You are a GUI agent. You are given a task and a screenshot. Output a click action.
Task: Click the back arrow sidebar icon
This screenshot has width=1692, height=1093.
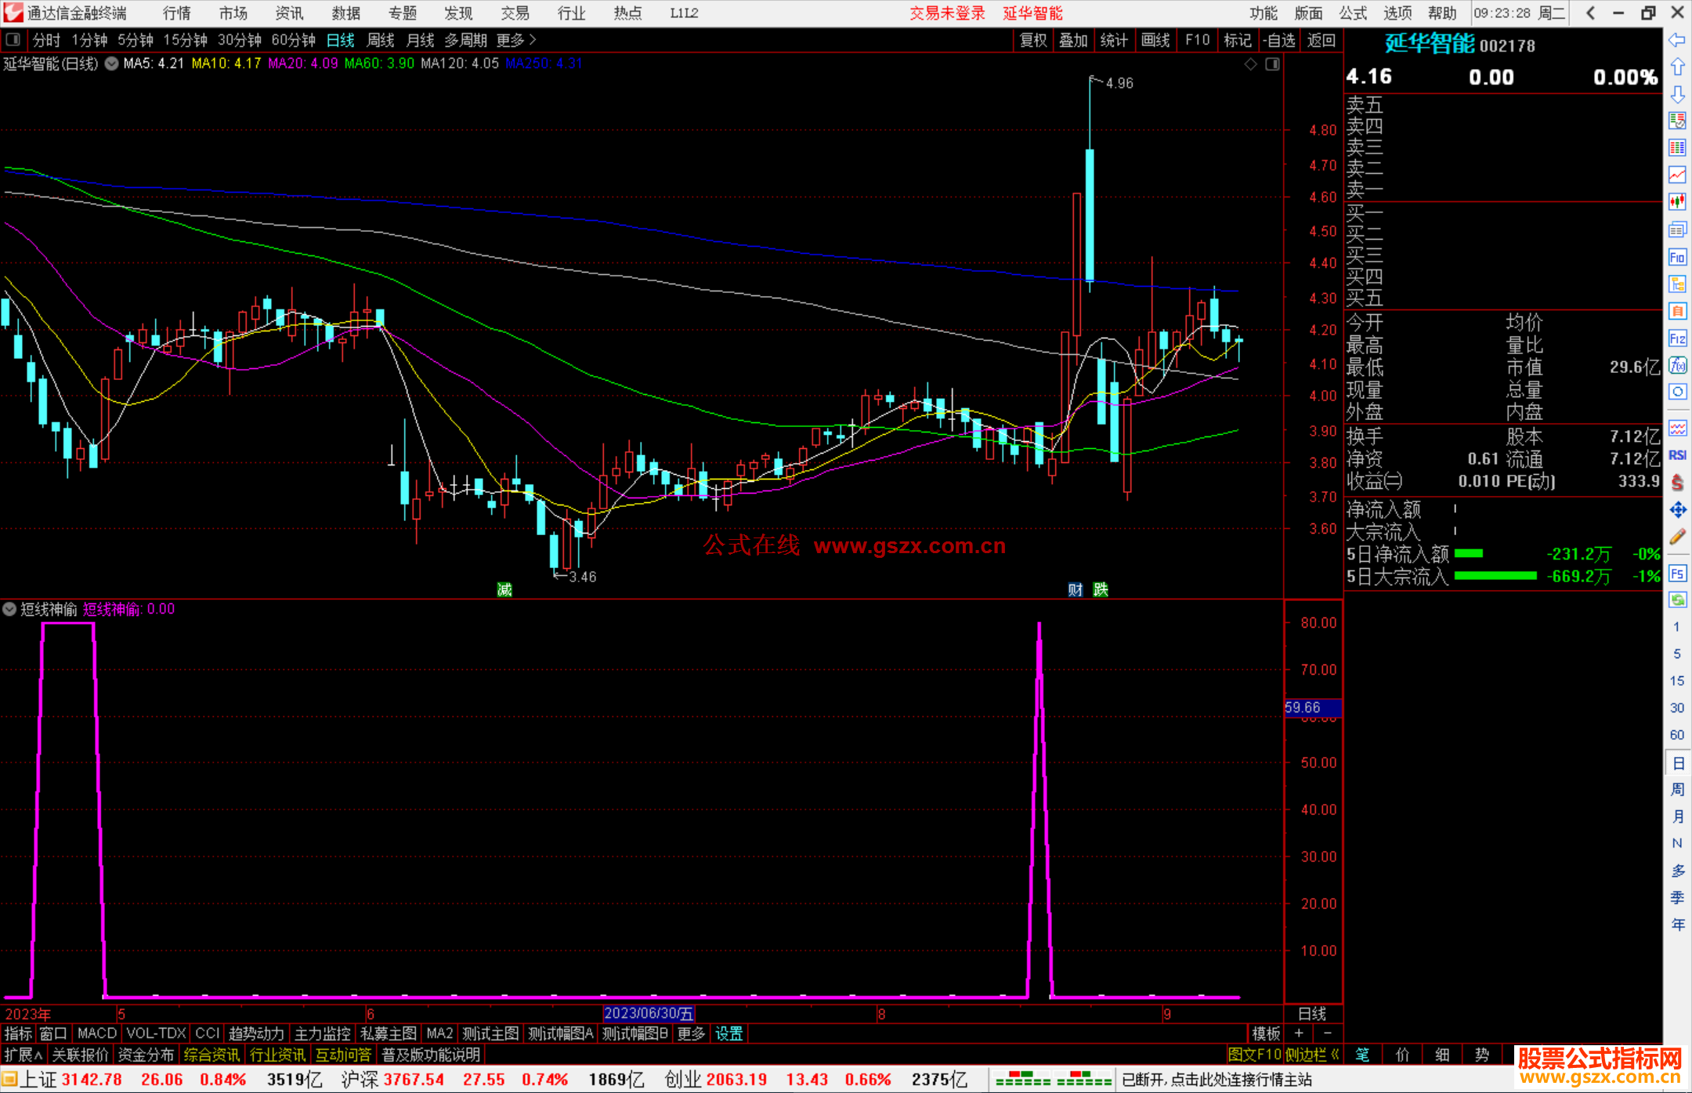click(1676, 40)
